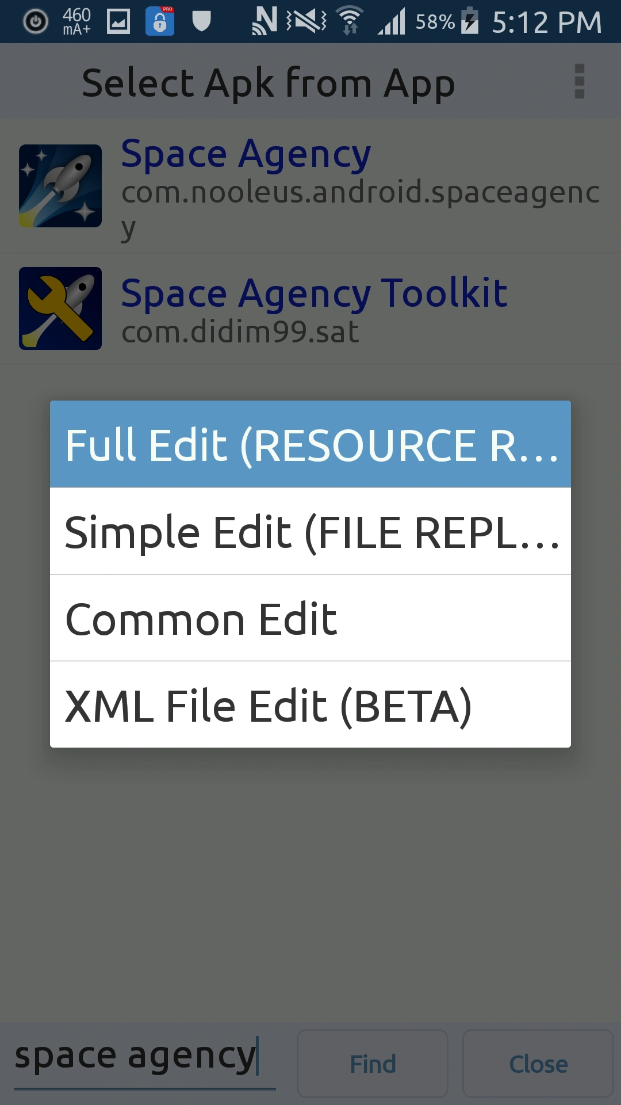Tap the charging battery icon
The width and height of the screenshot is (621, 1105).
pos(470,21)
